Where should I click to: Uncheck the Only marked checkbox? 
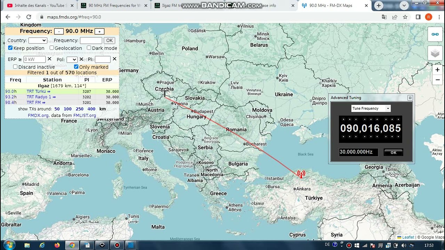point(76,67)
